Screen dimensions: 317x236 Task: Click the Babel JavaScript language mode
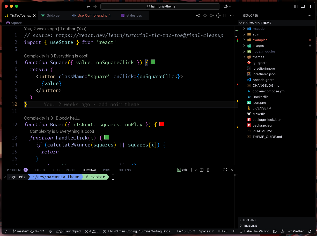pos(256,231)
